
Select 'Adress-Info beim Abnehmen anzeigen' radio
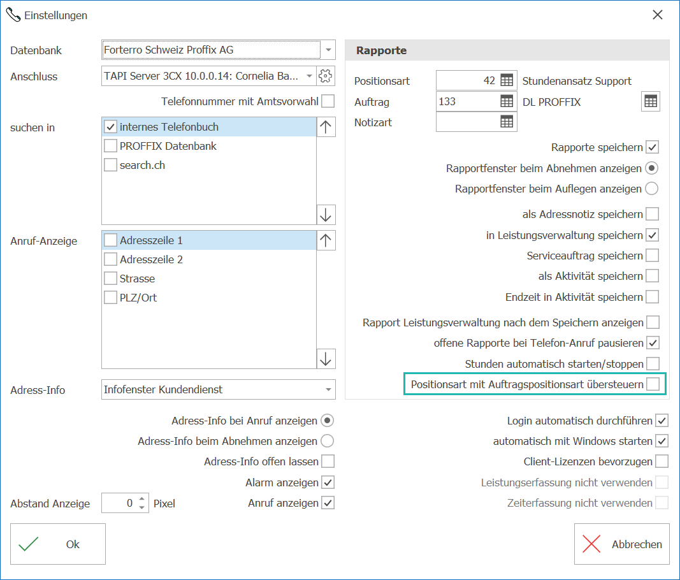pos(328,441)
